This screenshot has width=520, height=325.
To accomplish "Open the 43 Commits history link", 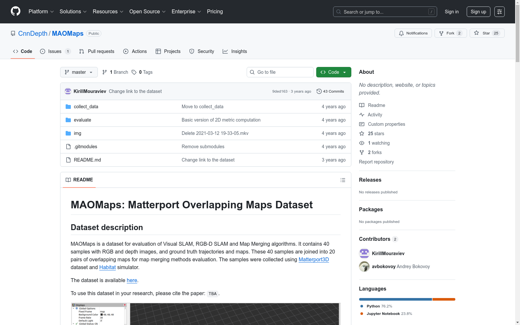I will pyautogui.click(x=330, y=91).
